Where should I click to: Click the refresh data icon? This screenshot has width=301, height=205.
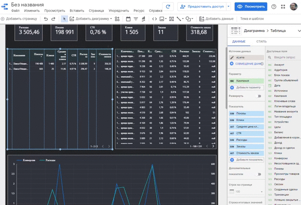pyautogui.click(x=168, y=7)
